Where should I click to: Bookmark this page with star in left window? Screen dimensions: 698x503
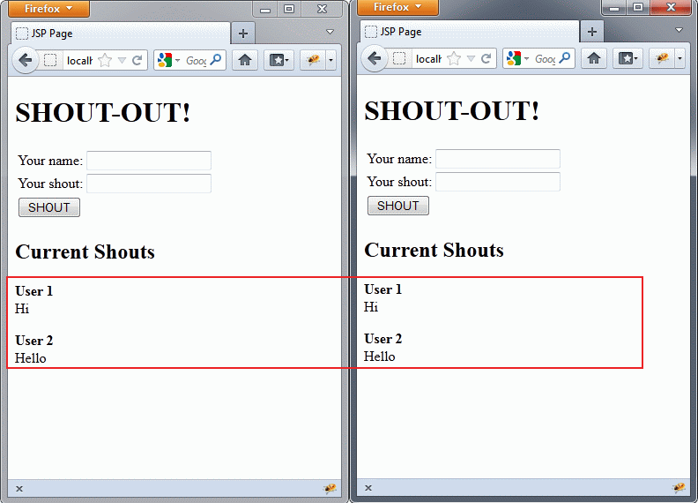pyautogui.click(x=105, y=60)
